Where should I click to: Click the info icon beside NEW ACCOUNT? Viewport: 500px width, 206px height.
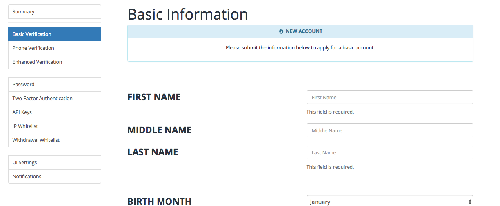(x=281, y=31)
